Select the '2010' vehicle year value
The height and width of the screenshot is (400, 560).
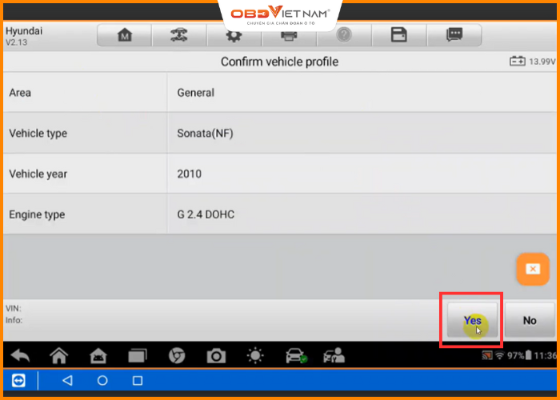[190, 174]
